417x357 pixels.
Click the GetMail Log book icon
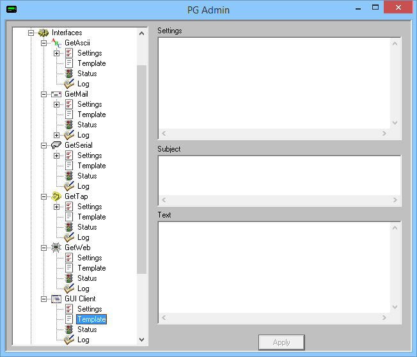tap(69, 135)
